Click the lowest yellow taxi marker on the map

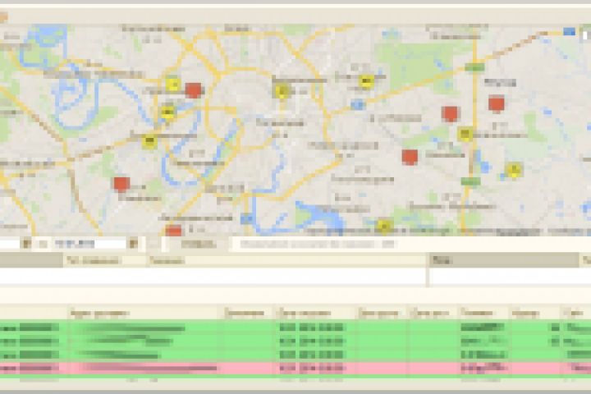pyautogui.click(x=384, y=227)
